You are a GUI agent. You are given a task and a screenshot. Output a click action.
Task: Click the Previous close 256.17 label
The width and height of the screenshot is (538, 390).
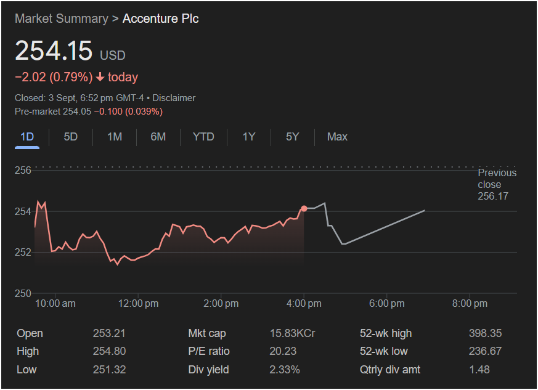click(x=497, y=184)
